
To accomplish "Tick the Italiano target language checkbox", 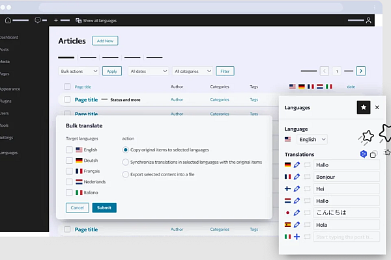I will pyautogui.click(x=70, y=192).
